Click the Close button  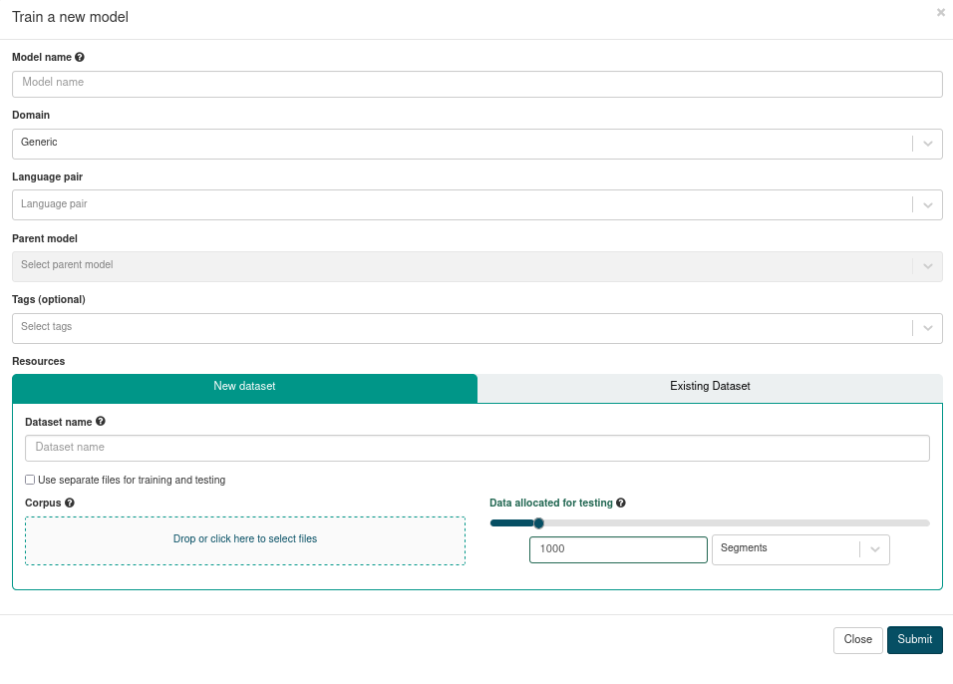(857, 640)
